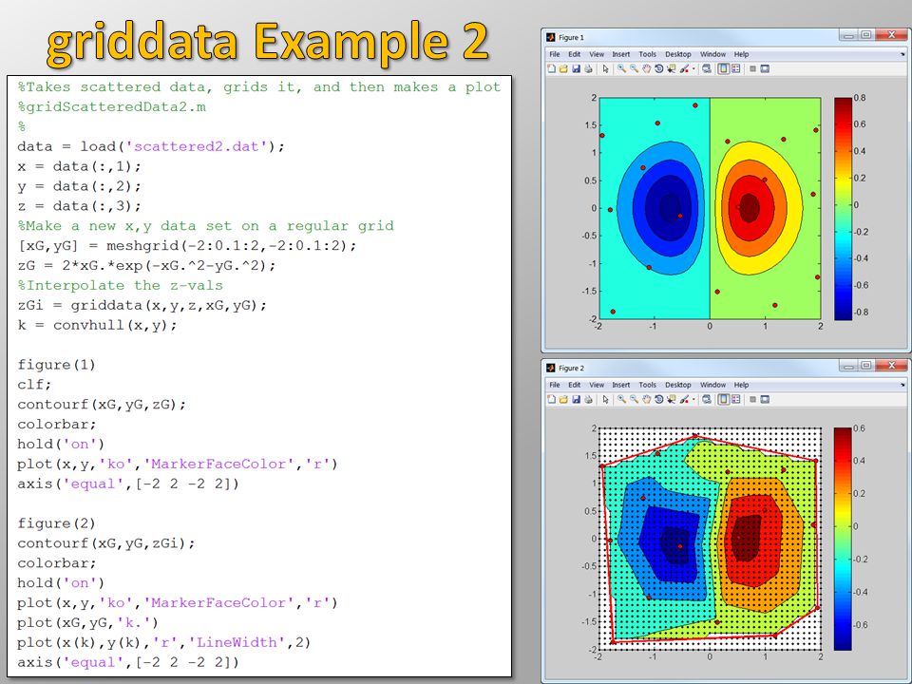Open File menu in Figure 1

(555, 54)
